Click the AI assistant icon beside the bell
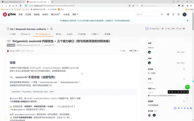The image size is (194, 121). (x=168, y=14)
